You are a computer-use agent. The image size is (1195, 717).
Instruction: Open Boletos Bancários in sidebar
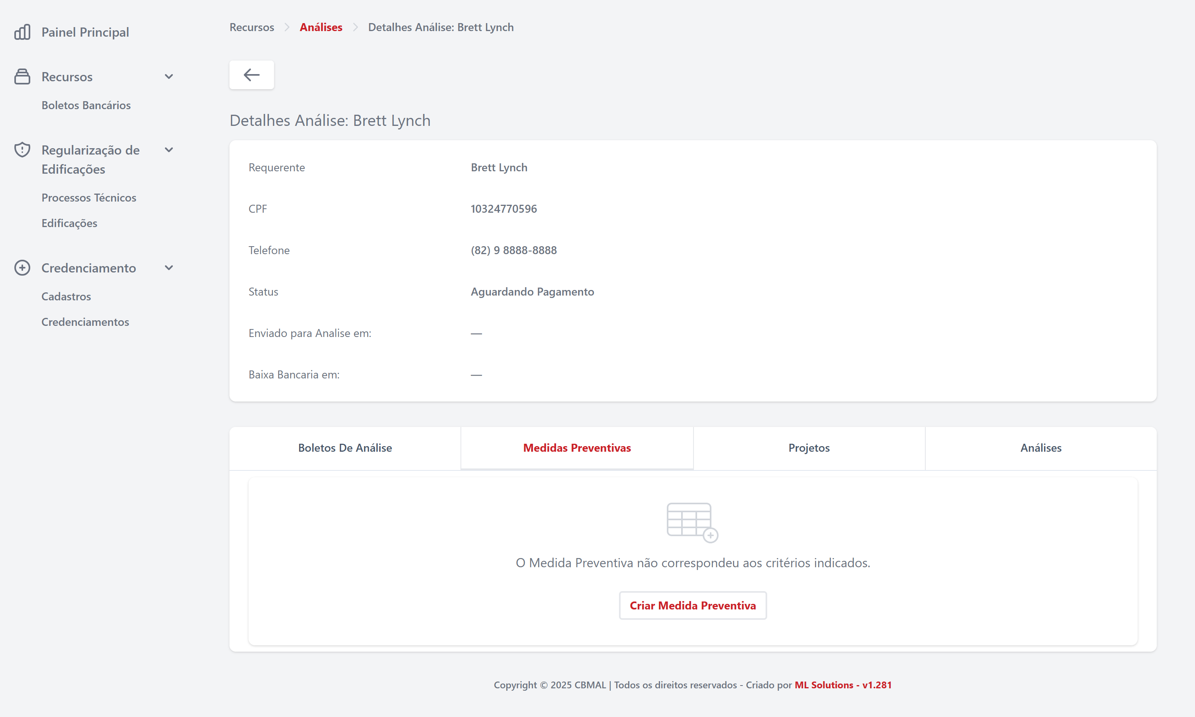click(x=86, y=105)
